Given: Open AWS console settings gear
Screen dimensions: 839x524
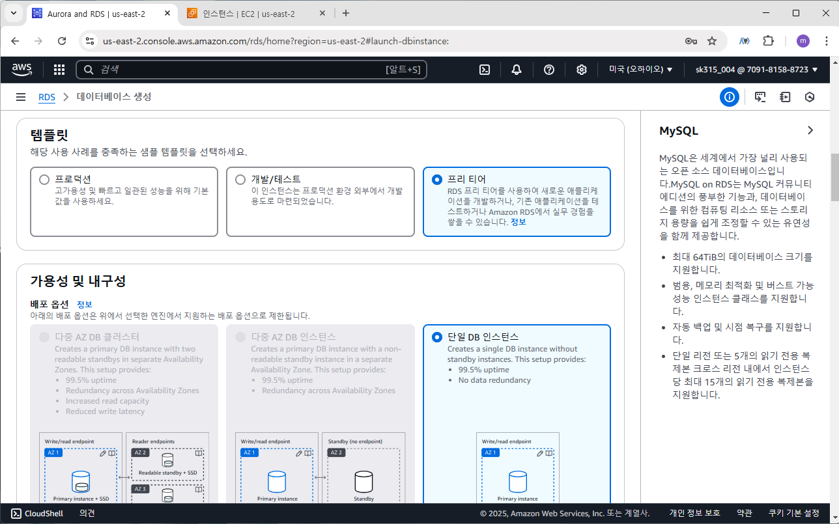Looking at the screenshot, I should pos(582,70).
